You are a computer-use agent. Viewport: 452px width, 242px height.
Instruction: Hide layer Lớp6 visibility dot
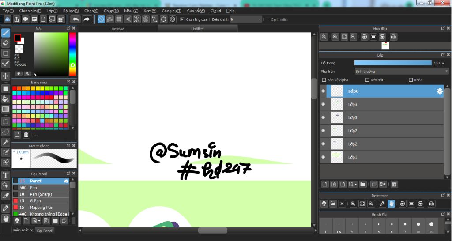323,91
